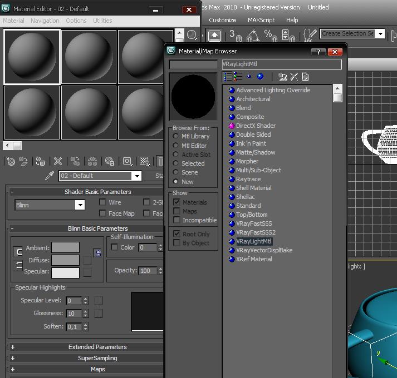Click Sample Type sphere icon beside slots

coord(192,35)
